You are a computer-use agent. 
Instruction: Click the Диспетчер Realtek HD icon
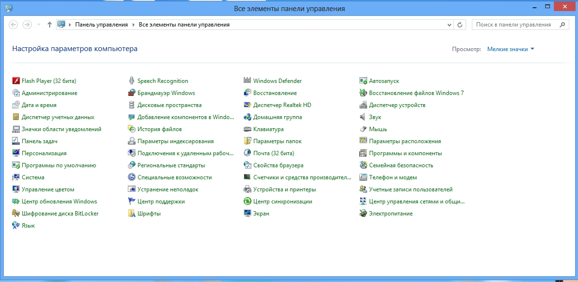(x=248, y=105)
